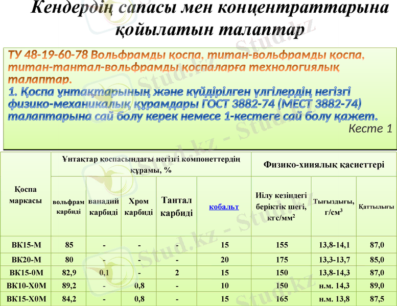Click the '0,8' chromium value in the ВК10-Х0М row

click(x=139, y=286)
